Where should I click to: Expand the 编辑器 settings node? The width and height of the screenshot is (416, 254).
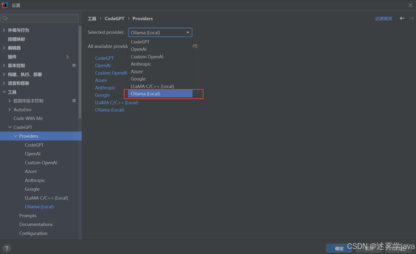coord(4,48)
